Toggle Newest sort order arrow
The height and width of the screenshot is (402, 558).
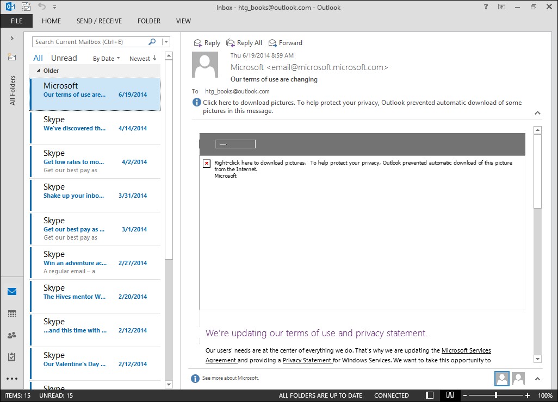142,59
